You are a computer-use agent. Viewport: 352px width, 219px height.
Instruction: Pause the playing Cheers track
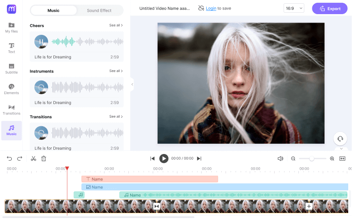click(x=41, y=42)
